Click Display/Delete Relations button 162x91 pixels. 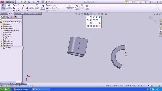click(x=70, y=7)
